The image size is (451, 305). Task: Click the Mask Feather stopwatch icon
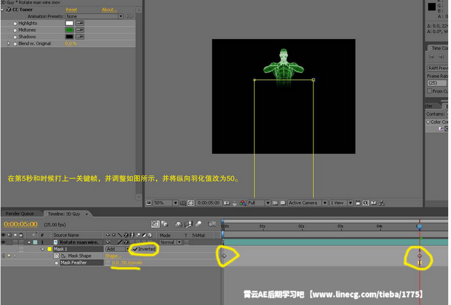click(x=57, y=263)
